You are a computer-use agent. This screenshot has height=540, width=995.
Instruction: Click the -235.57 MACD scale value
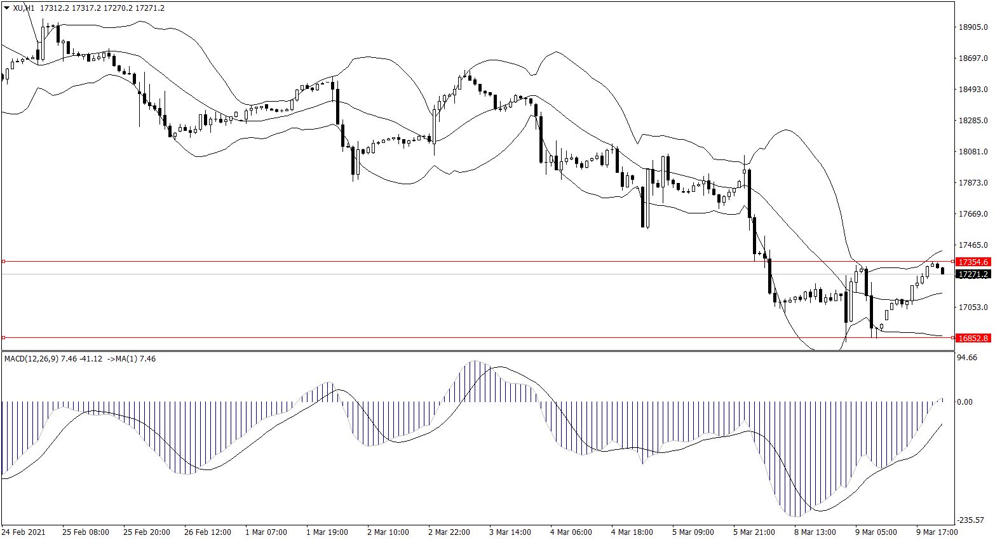(x=971, y=520)
